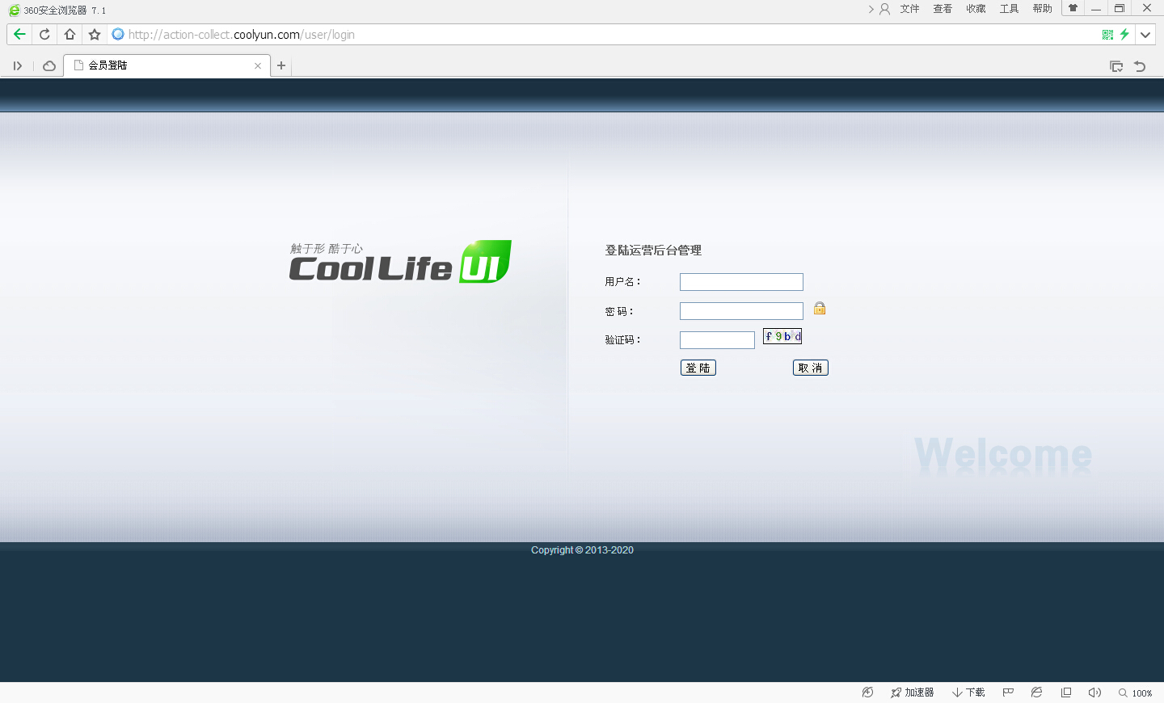Image resolution: width=1164 pixels, height=703 pixels.
Task: Click the green lightning speed-mode icon
Action: (x=1124, y=34)
